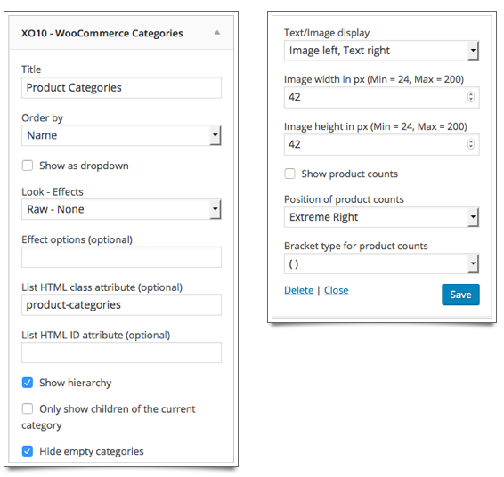The height and width of the screenshot is (477, 504).
Task: Click the Effect options (optional) field
Action: (121, 257)
